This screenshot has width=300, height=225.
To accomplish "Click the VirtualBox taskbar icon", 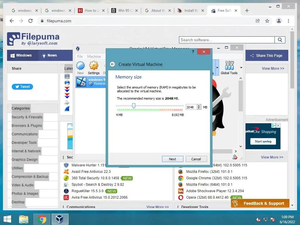I will click(60, 219).
